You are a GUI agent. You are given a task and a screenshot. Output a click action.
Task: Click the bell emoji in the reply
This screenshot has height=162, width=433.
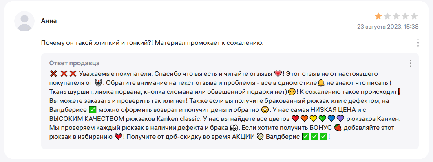pos(320,82)
